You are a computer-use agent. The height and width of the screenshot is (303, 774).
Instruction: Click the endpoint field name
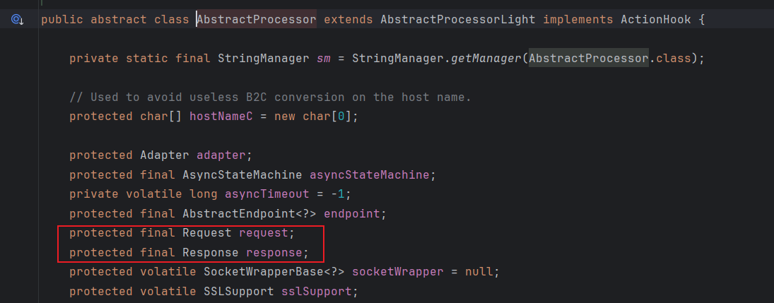pyautogui.click(x=352, y=213)
